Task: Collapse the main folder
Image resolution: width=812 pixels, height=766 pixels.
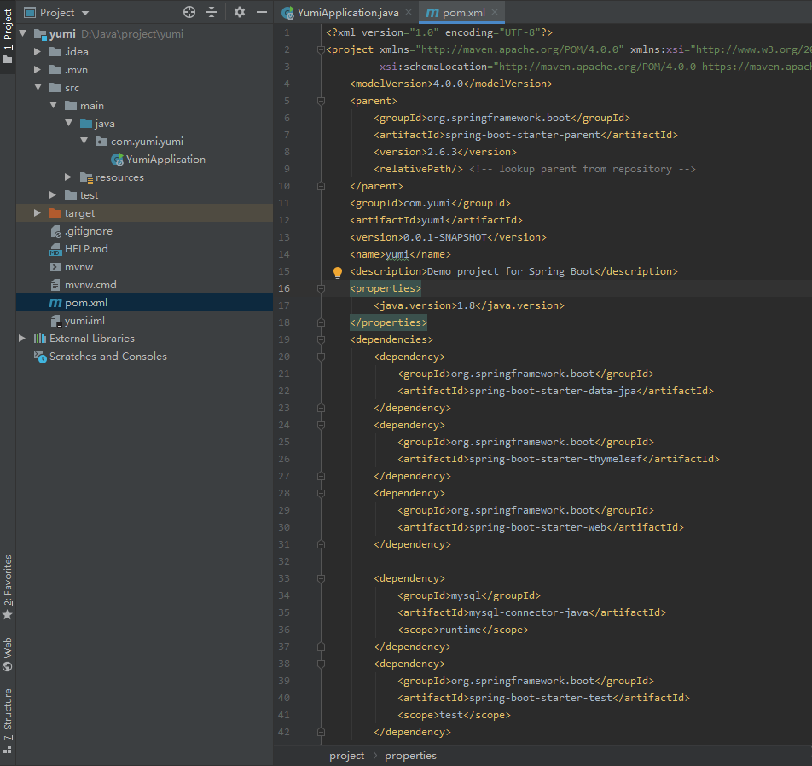Action: point(54,105)
